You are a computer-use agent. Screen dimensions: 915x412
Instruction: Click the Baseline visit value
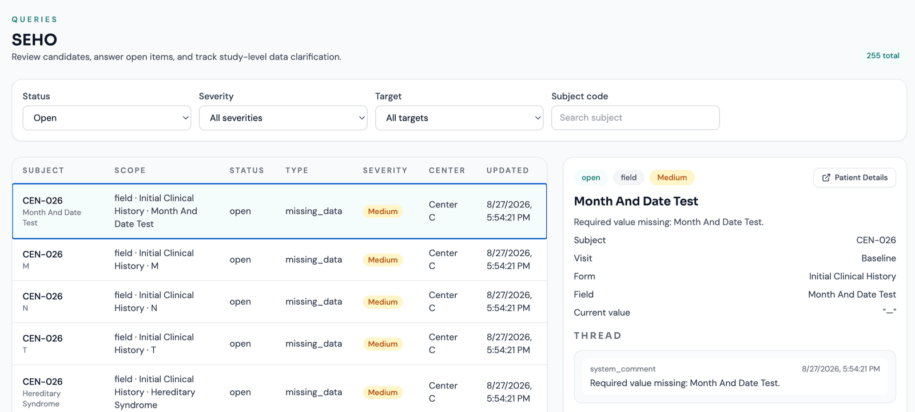coord(878,258)
